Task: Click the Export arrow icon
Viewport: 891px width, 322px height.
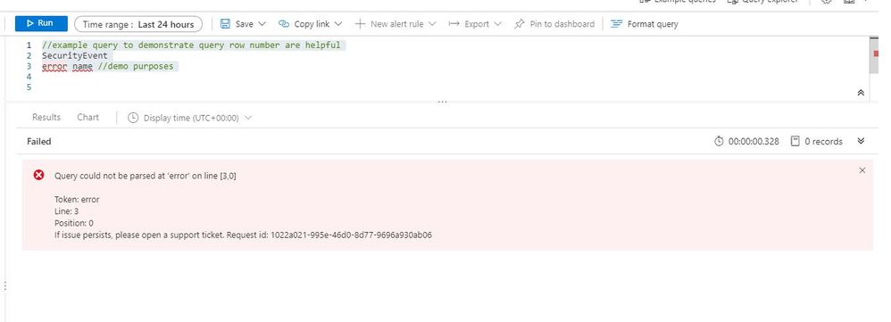Action: pyautogui.click(x=454, y=24)
